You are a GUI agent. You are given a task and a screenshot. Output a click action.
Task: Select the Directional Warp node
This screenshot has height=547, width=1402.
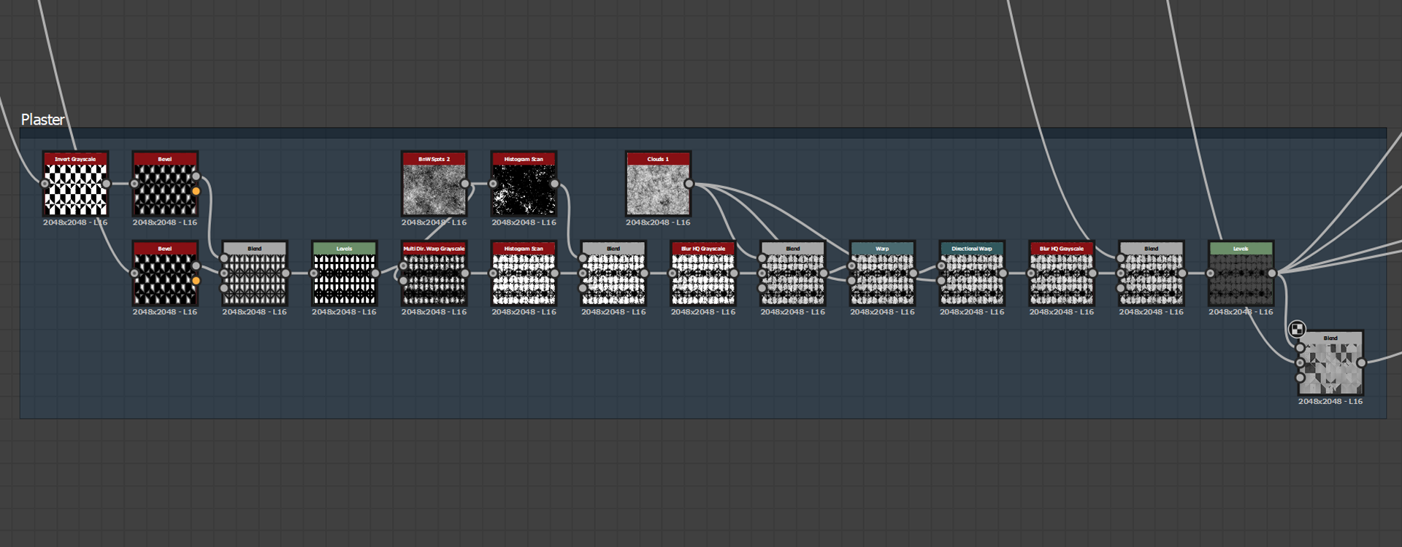tap(972, 273)
